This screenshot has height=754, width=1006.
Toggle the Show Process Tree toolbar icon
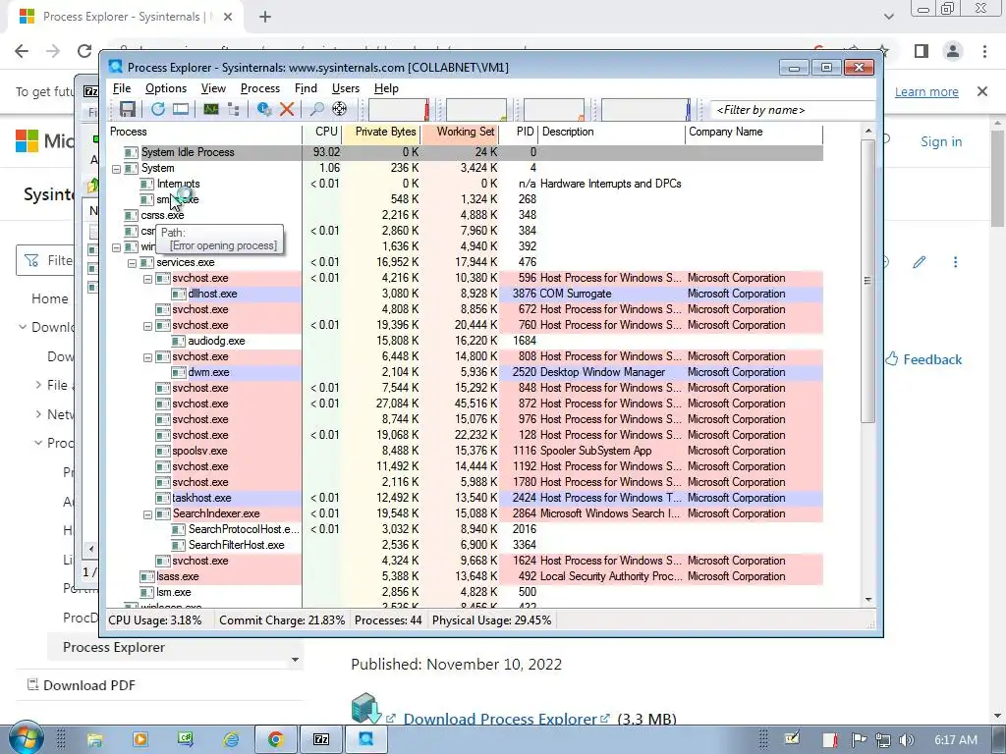234,109
